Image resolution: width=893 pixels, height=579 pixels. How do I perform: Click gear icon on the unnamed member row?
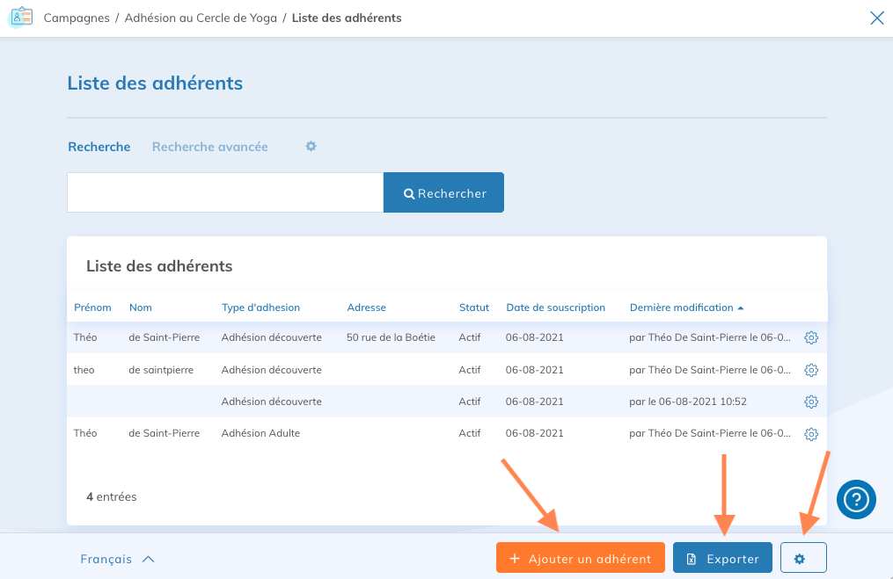[811, 402]
